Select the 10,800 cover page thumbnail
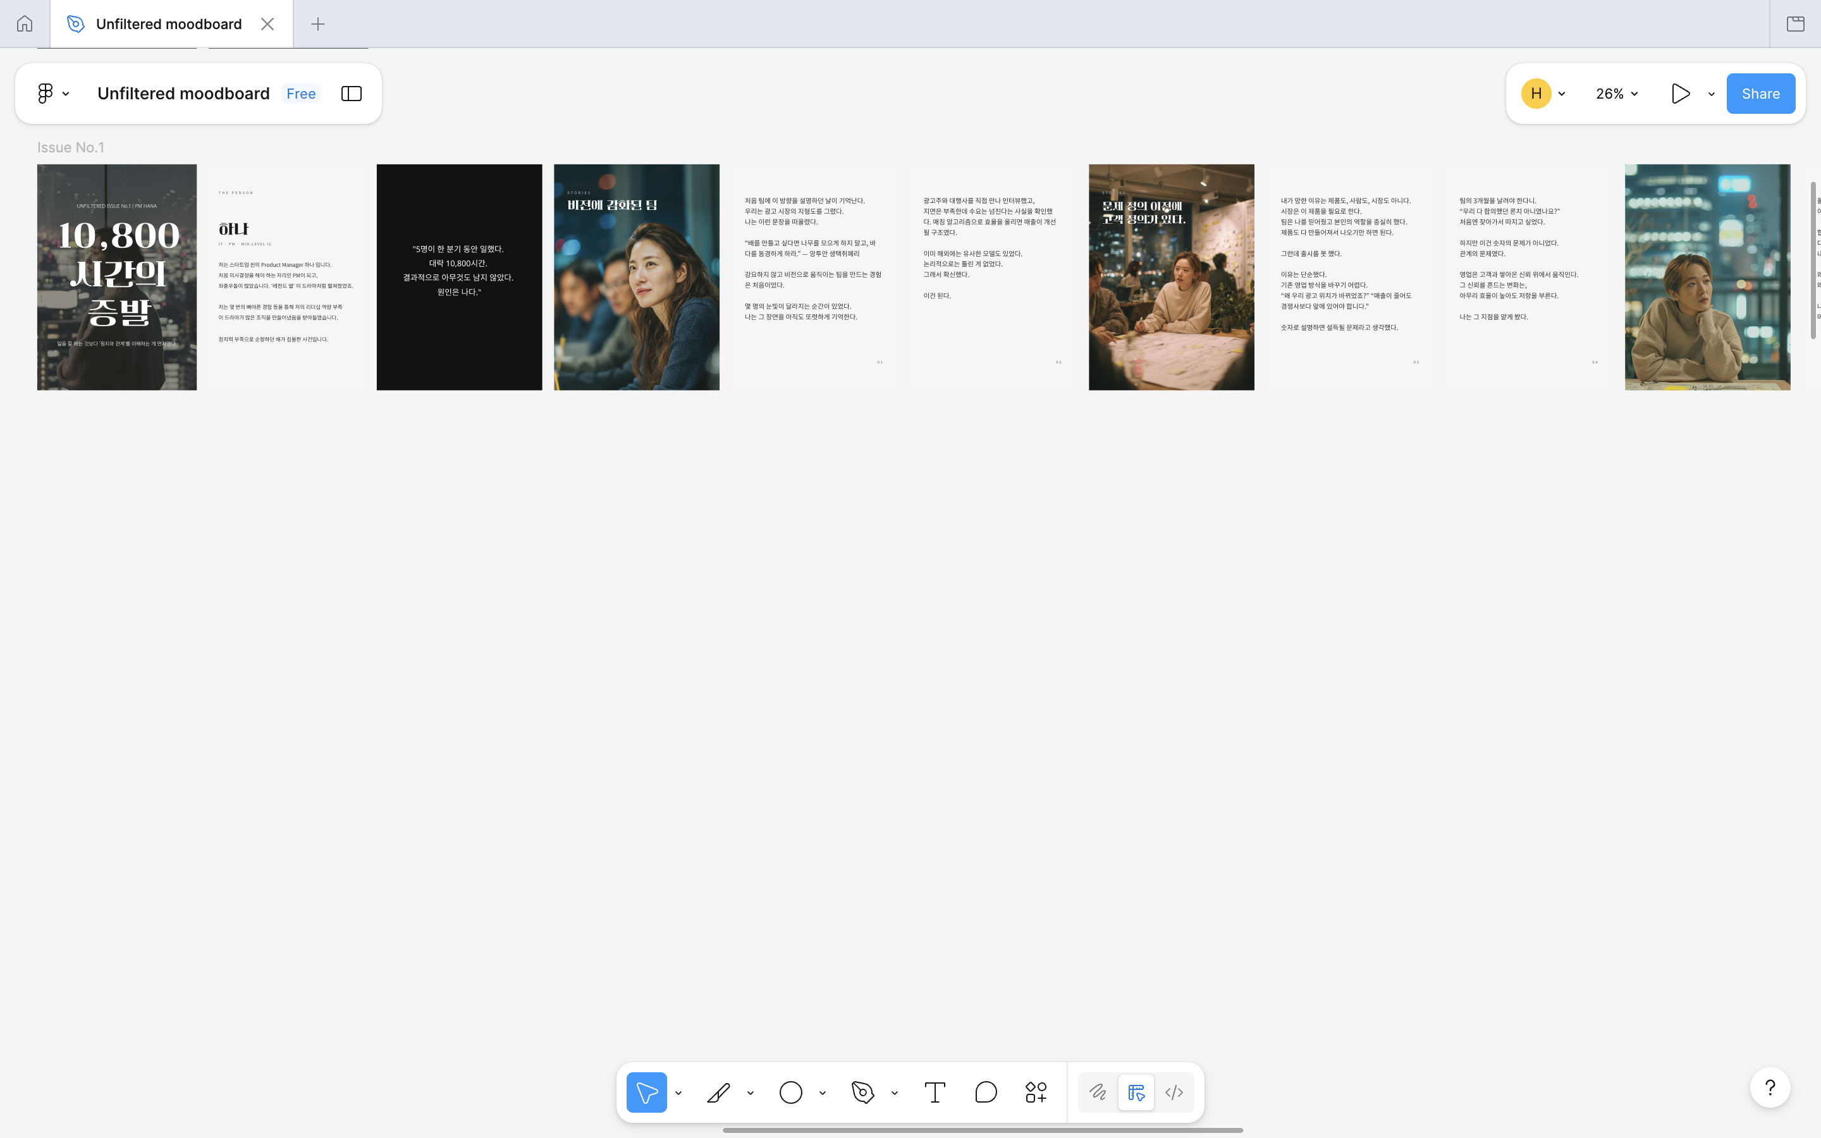Viewport: 1821px width, 1138px height. pyautogui.click(x=116, y=277)
